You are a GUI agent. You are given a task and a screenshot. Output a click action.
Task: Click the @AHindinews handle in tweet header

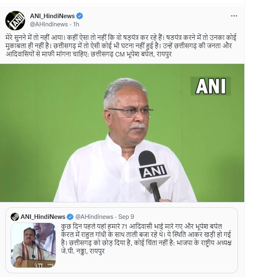point(49,24)
